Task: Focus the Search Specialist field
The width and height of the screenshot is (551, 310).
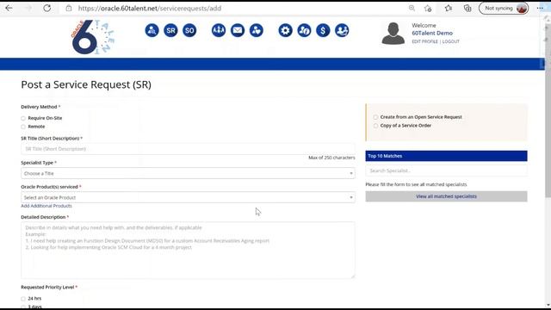Action: click(446, 170)
